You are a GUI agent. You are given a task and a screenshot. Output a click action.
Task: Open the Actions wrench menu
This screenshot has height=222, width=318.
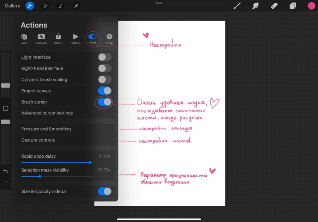click(x=29, y=6)
